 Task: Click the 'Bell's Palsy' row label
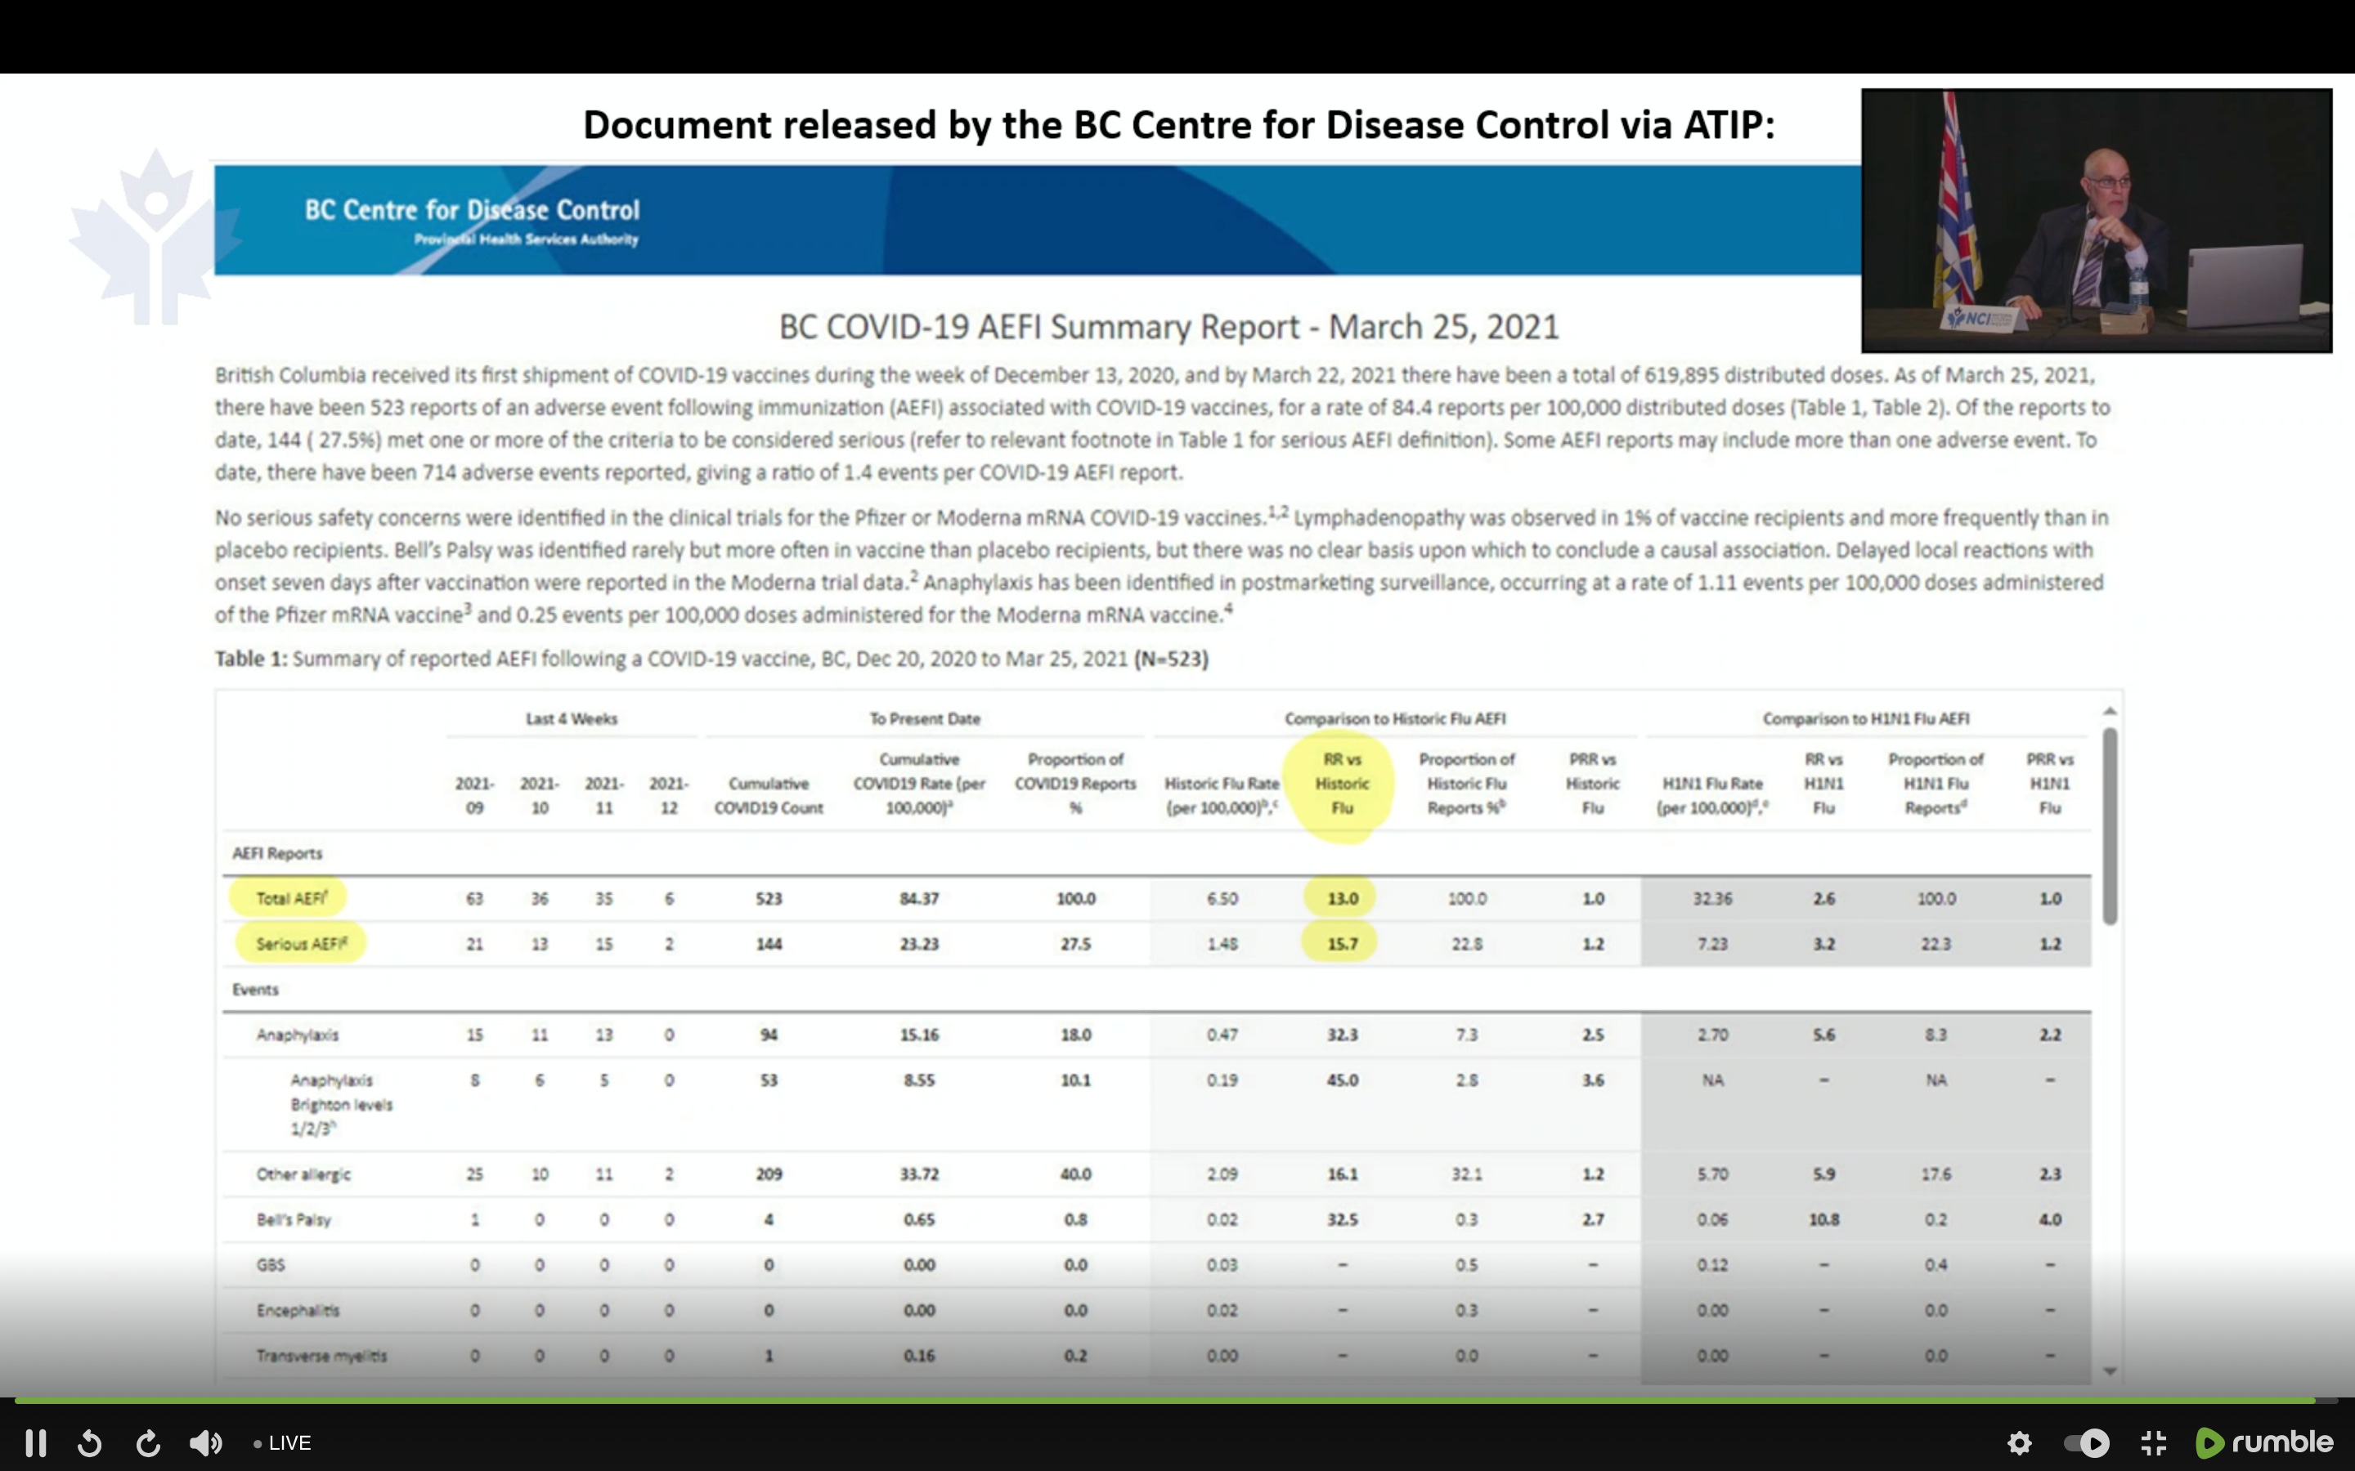(294, 1219)
